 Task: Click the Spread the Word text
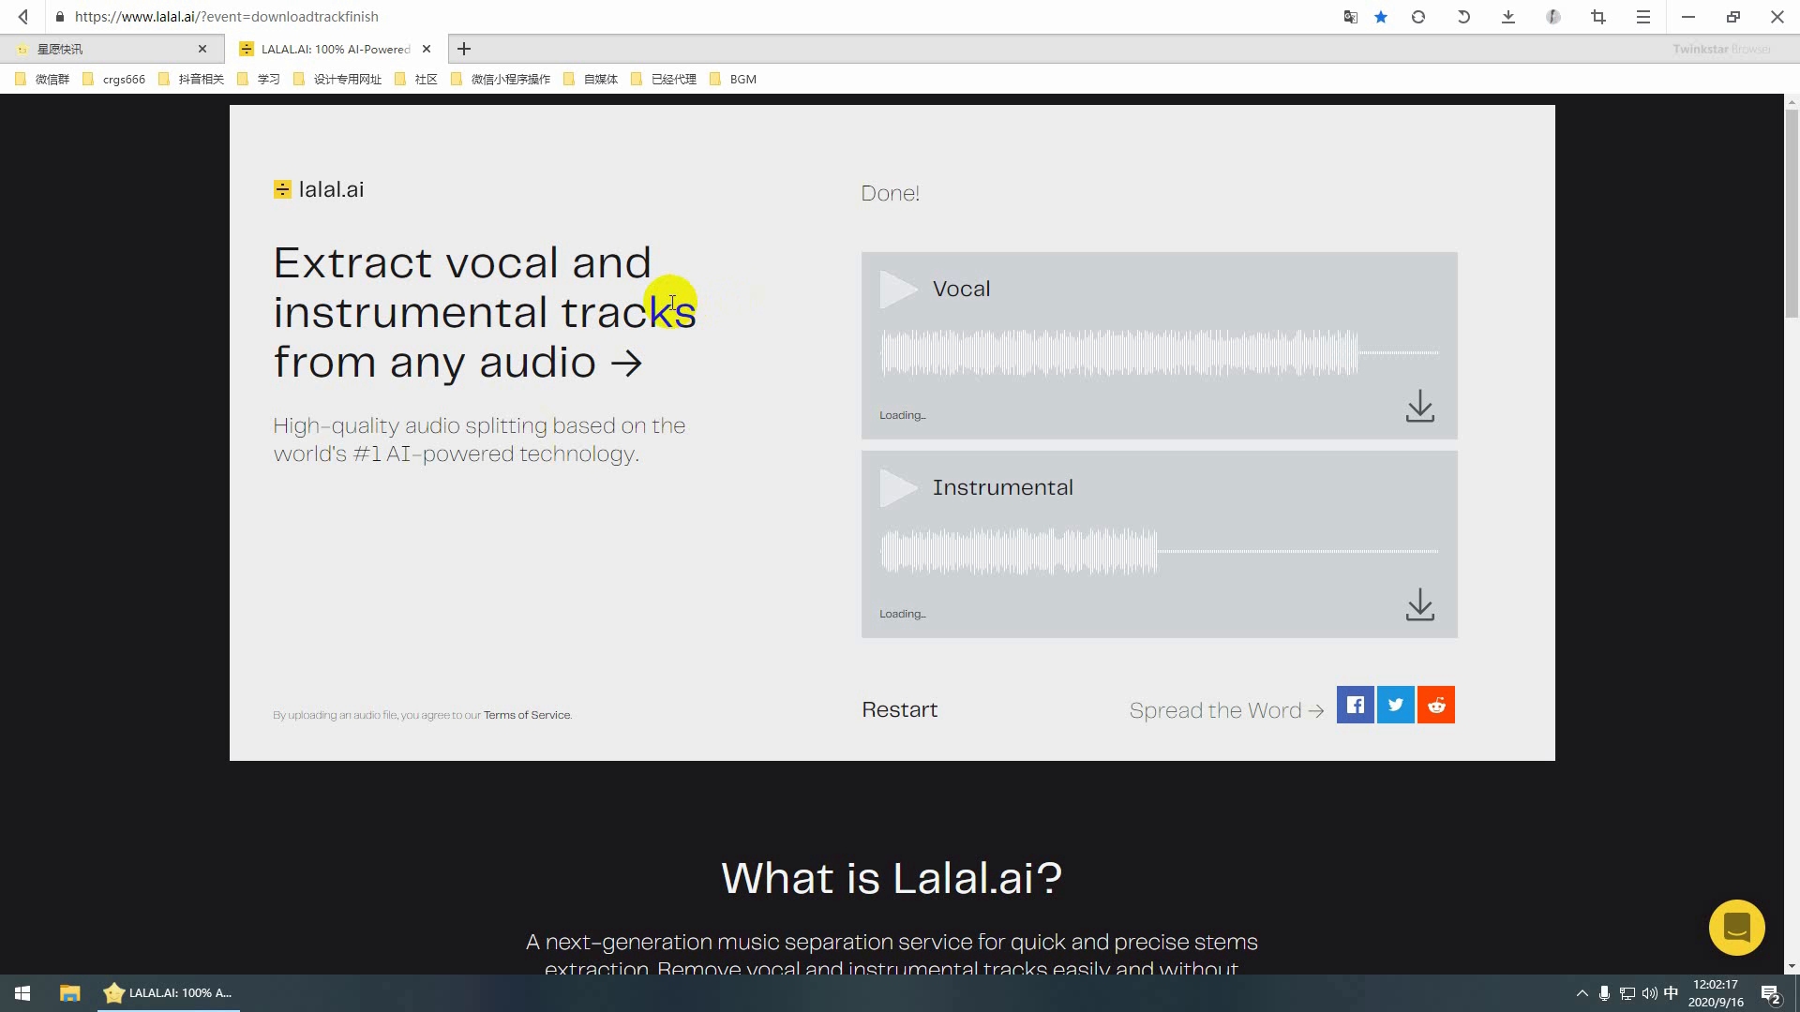point(1226,710)
